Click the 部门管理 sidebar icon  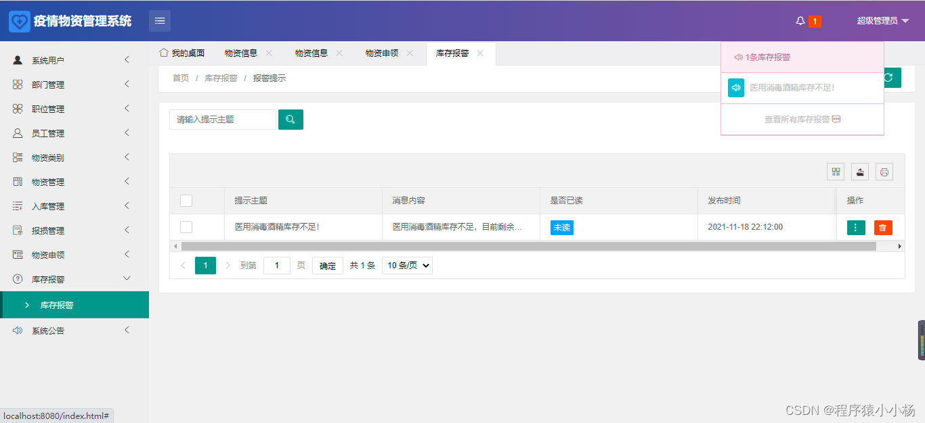pyautogui.click(x=18, y=84)
